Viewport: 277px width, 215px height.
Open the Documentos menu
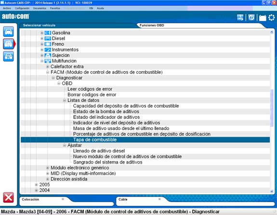[40, 8]
